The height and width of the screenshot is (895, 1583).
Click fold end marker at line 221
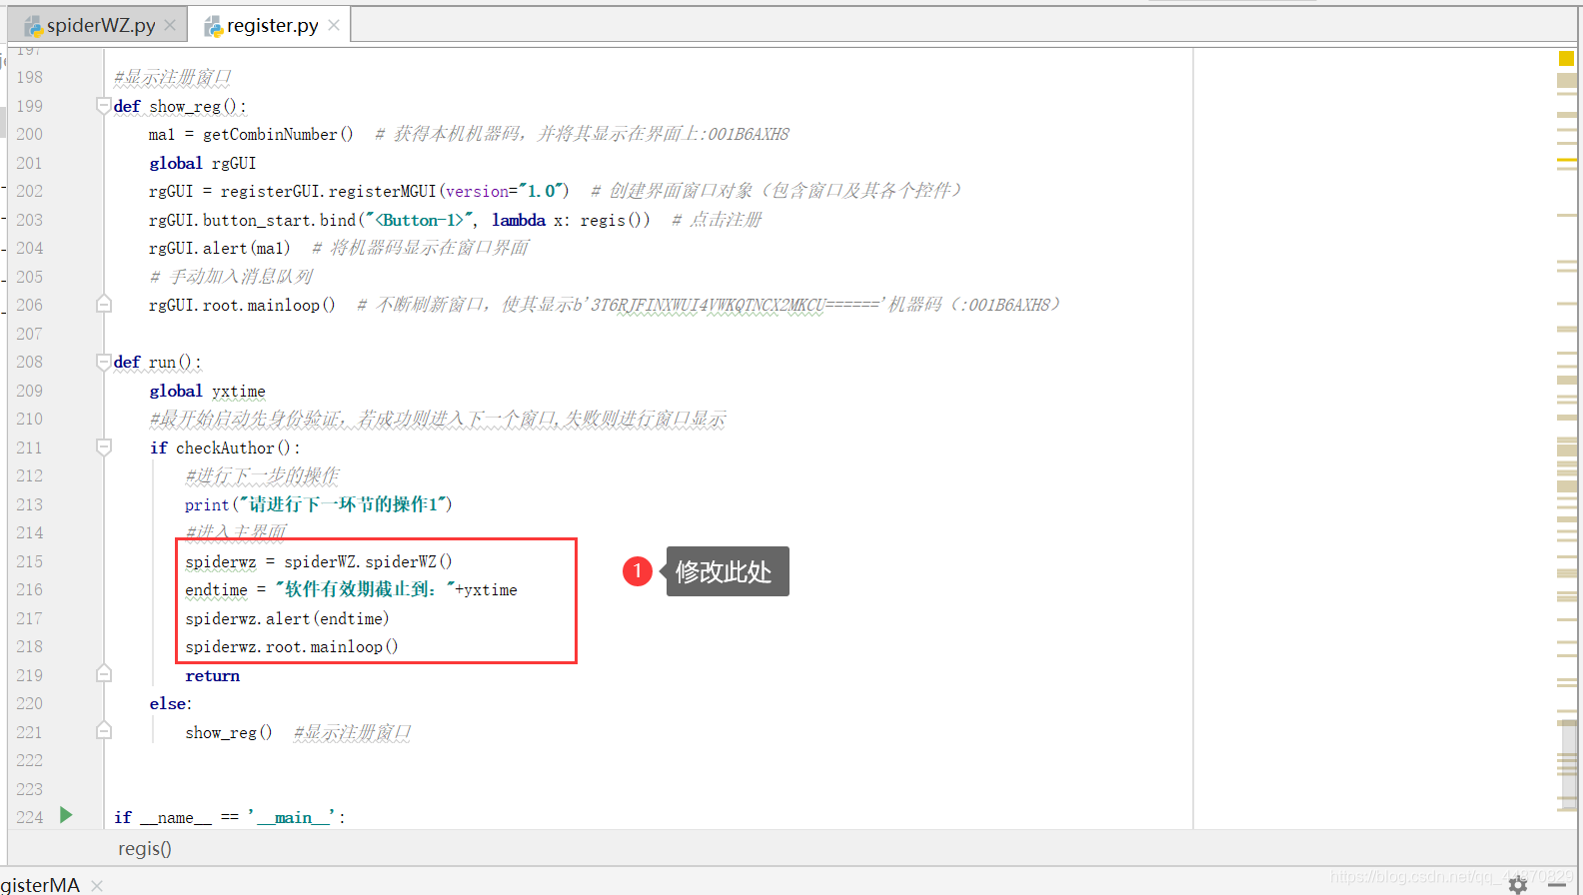point(103,731)
